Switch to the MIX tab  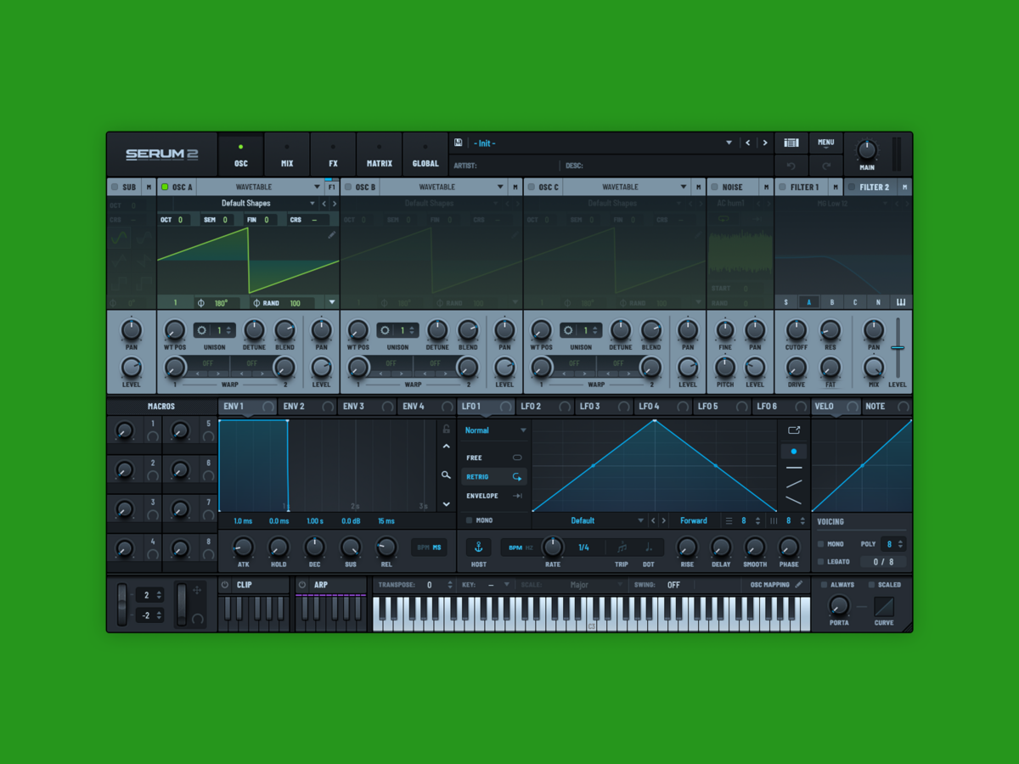point(287,154)
